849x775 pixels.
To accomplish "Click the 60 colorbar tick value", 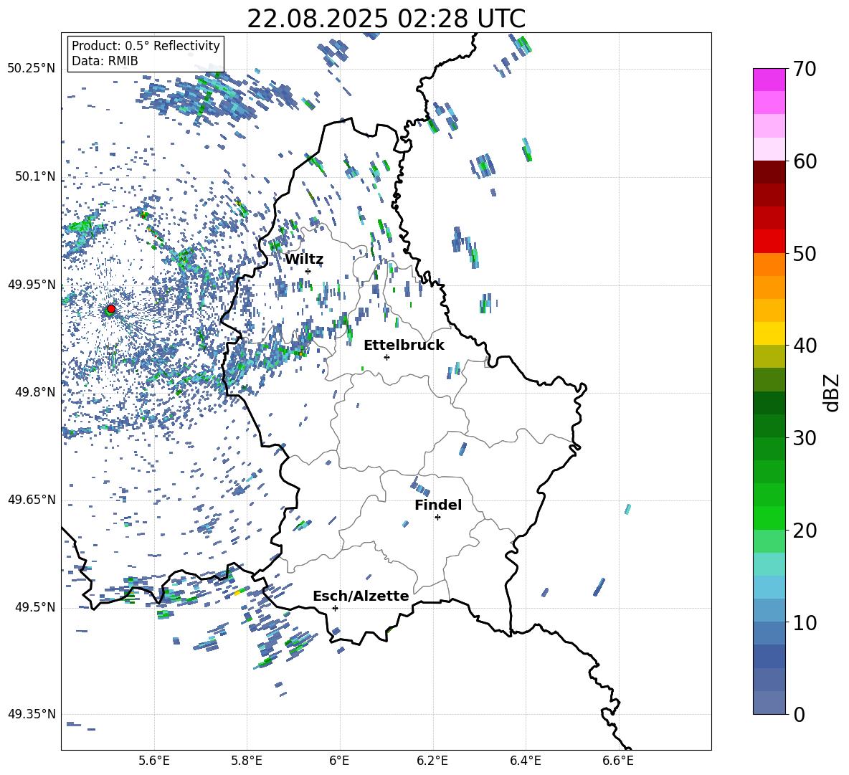I will 805,161.
